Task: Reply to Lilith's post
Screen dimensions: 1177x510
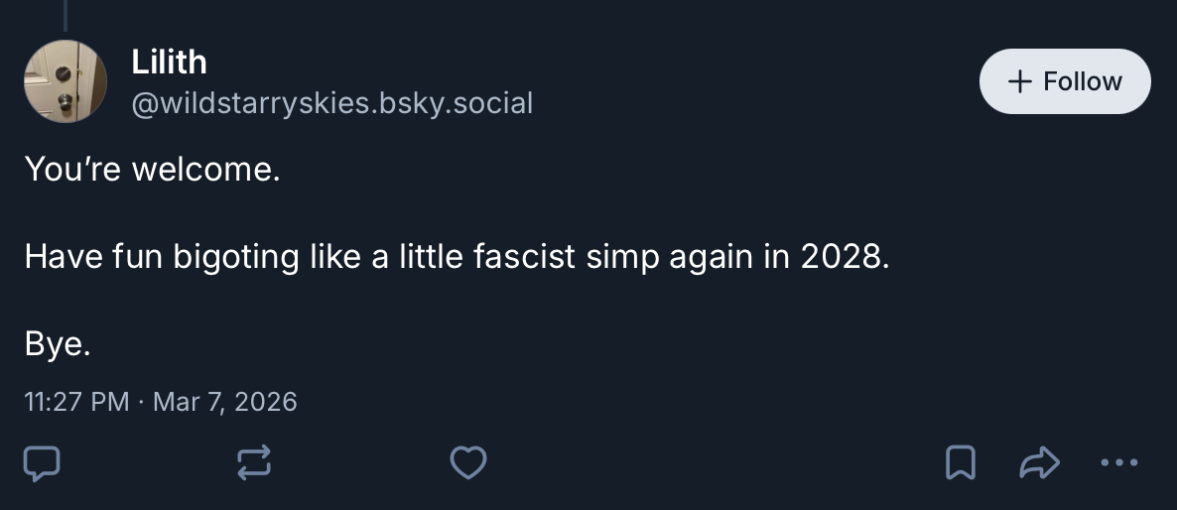Action: (x=42, y=462)
